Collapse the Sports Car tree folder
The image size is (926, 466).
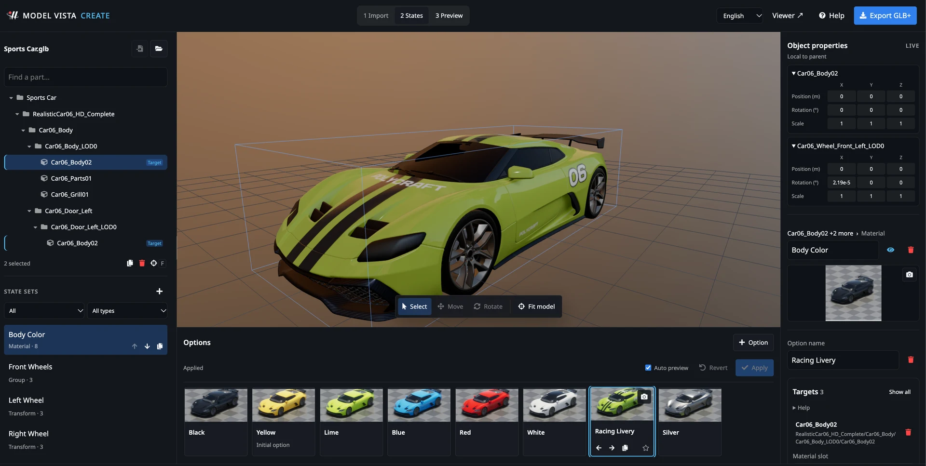tap(11, 98)
